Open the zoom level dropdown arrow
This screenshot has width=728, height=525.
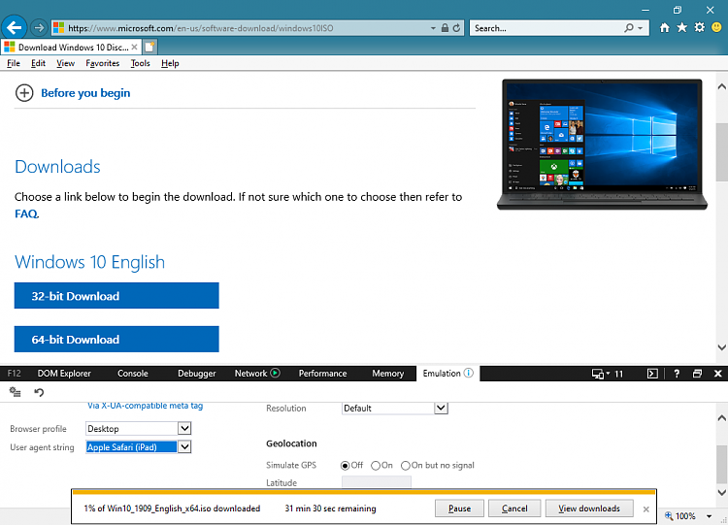tap(709, 515)
